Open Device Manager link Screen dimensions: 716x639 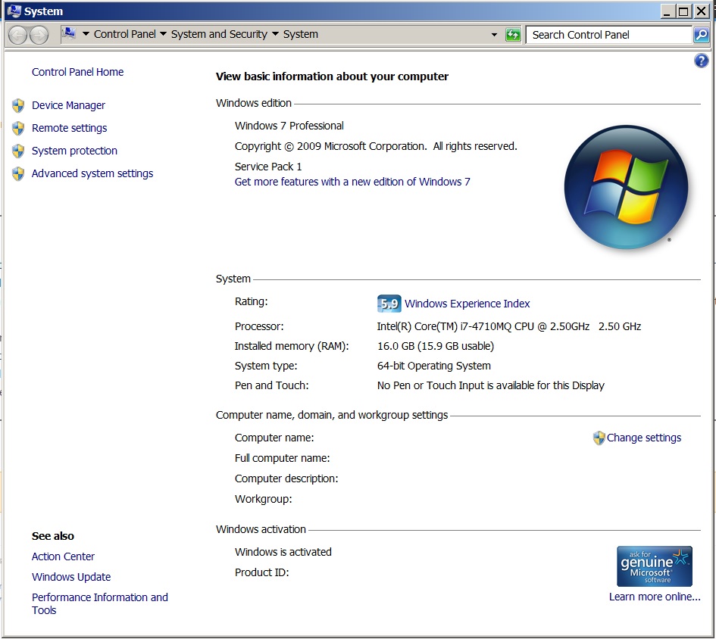tap(68, 105)
